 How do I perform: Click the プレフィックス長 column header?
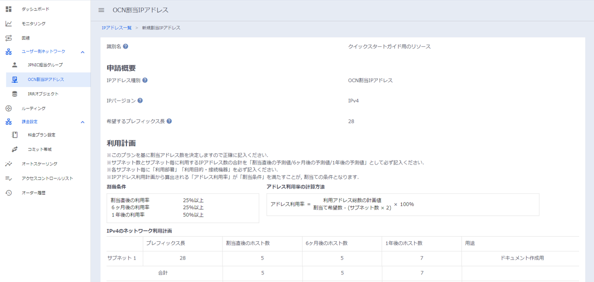166,243
